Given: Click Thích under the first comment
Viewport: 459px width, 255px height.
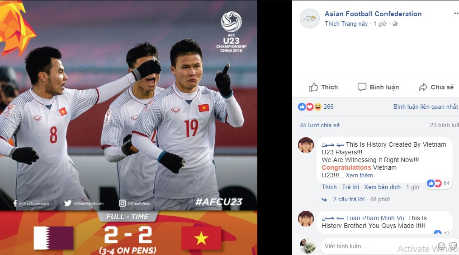Looking at the screenshot, I should 329,187.
